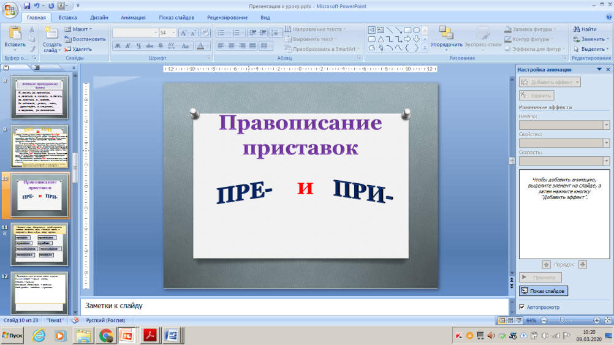Click the Underline (Ч) formatting icon
The image size is (614, 345).
pyautogui.click(x=138, y=46)
